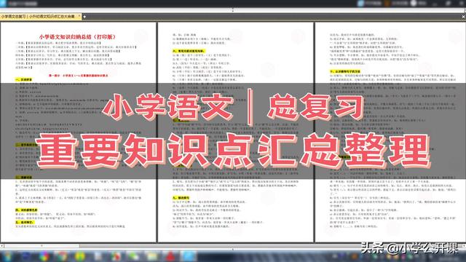Image resolution: width=466 pixels, height=262 pixels.
Task: Close the 小学语文总复习 document tab
Action: [79, 16]
